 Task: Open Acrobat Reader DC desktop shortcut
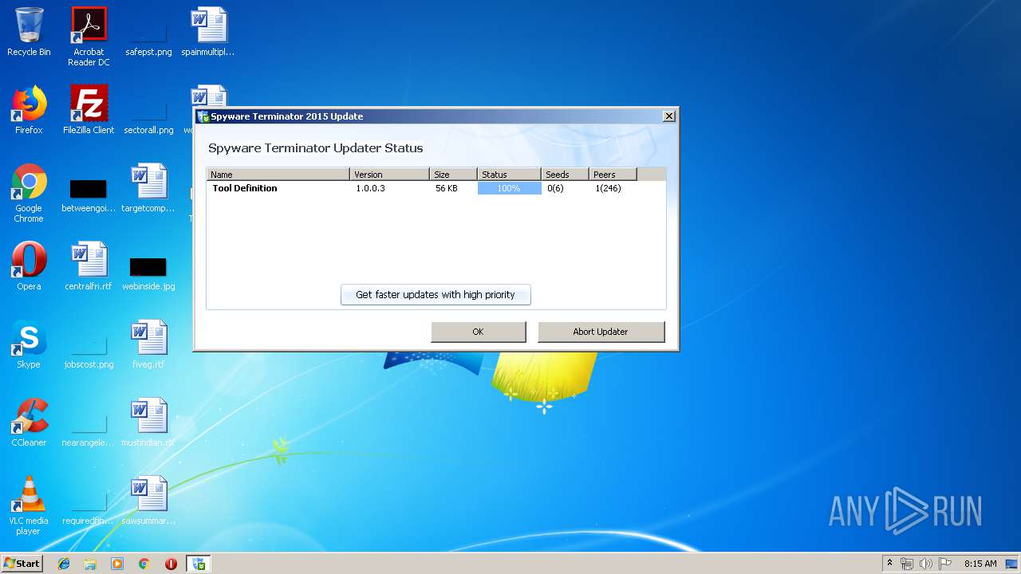(89, 37)
